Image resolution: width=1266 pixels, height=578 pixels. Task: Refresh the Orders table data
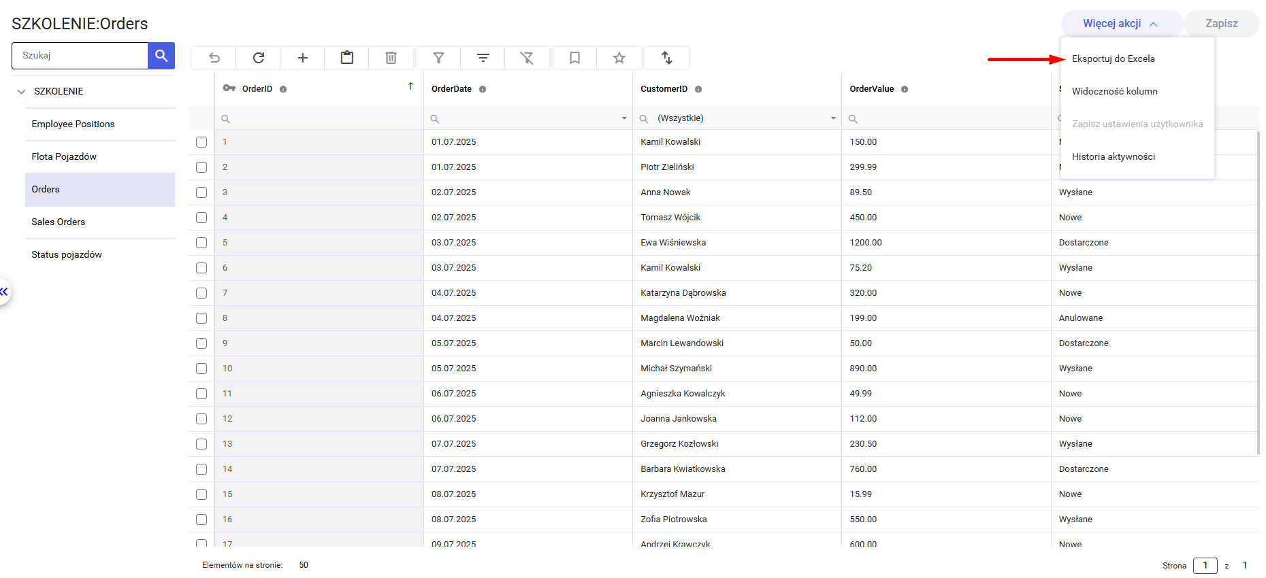(x=259, y=58)
